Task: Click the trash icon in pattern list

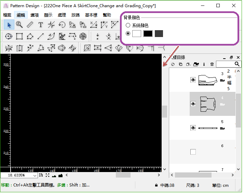Action: (212, 64)
